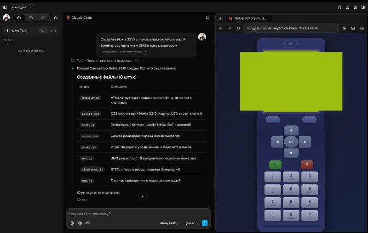Open the zcode_test project dropdown

22,7
